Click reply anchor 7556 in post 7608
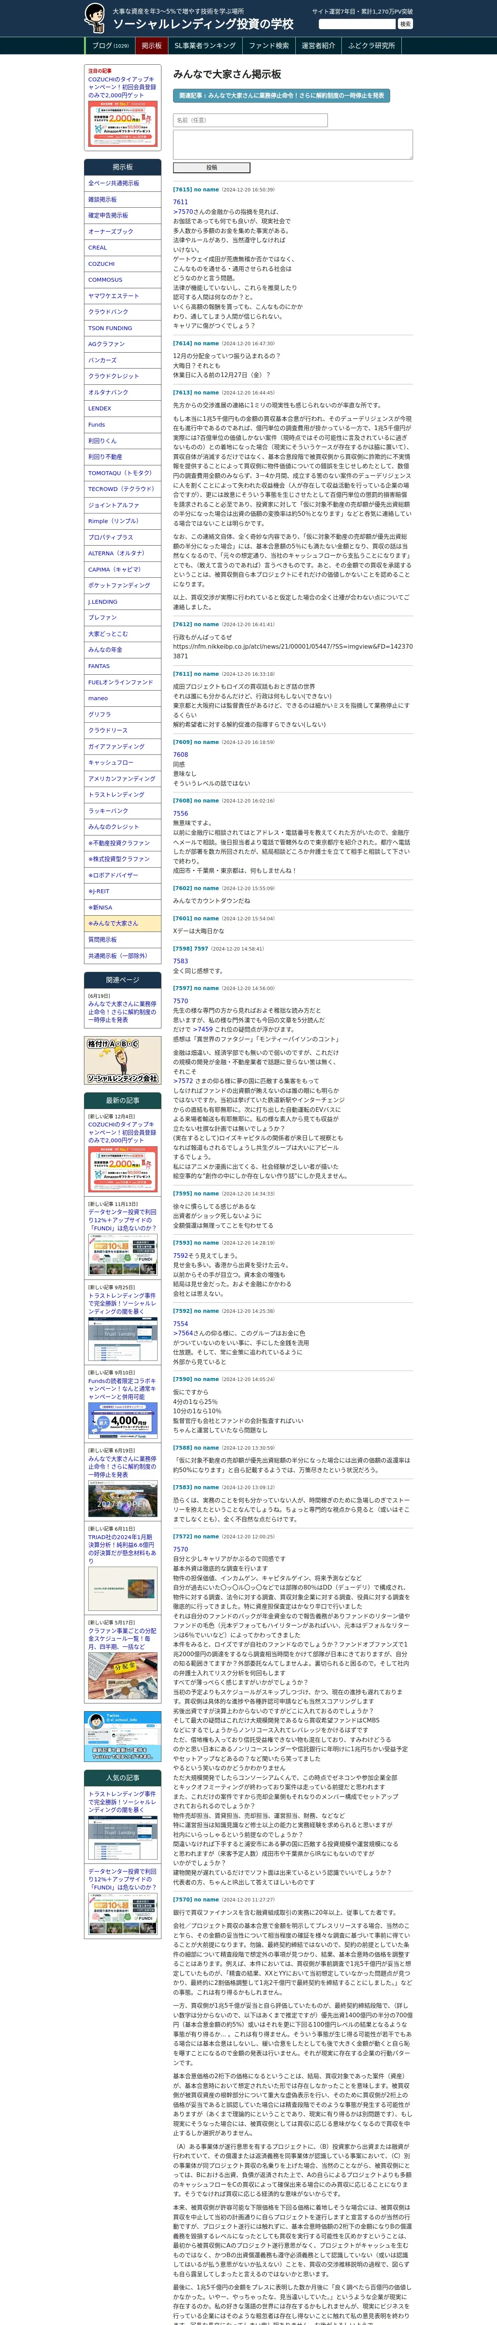Viewport: 497px width, 2325px height. 180,813
